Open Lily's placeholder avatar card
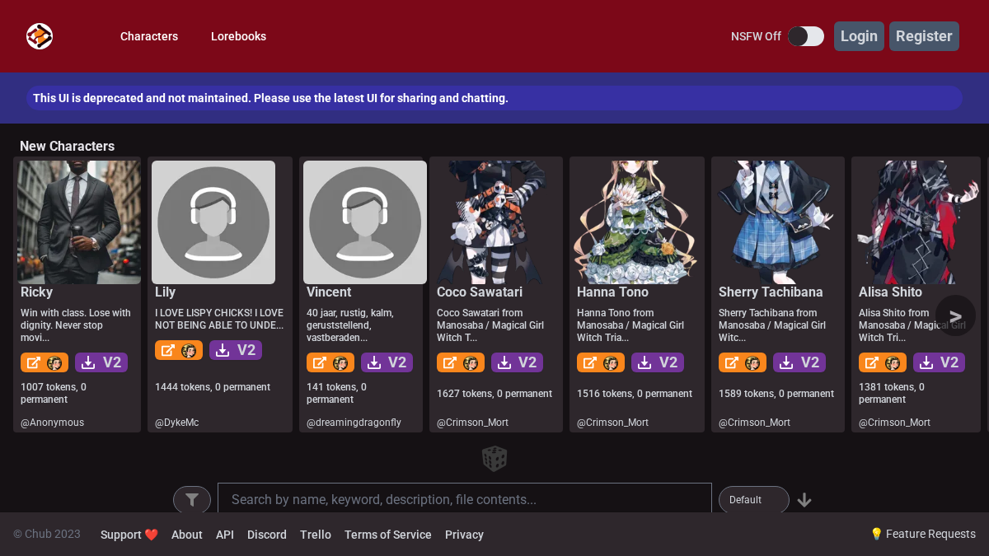Viewport: 989px width, 556px height. pyautogui.click(x=213, y=222)
